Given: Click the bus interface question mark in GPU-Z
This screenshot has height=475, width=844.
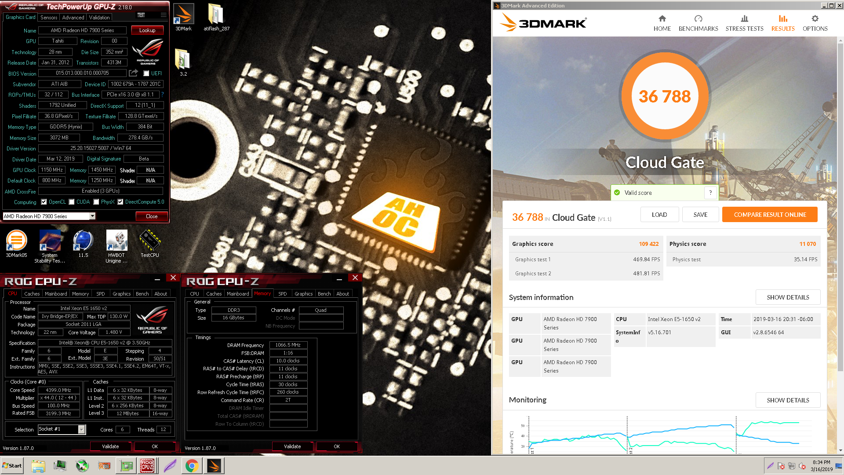Looking at the screenshot, I should coord(162,95).
